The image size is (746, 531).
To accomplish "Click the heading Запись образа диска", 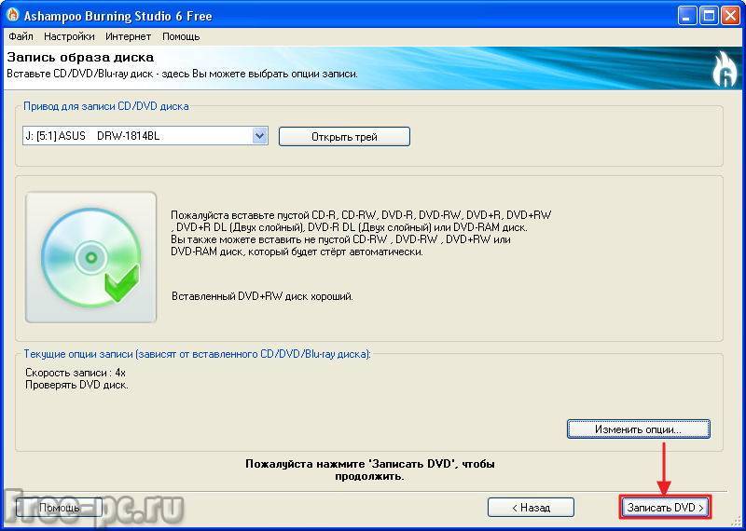I will click(x=80, y=58).
